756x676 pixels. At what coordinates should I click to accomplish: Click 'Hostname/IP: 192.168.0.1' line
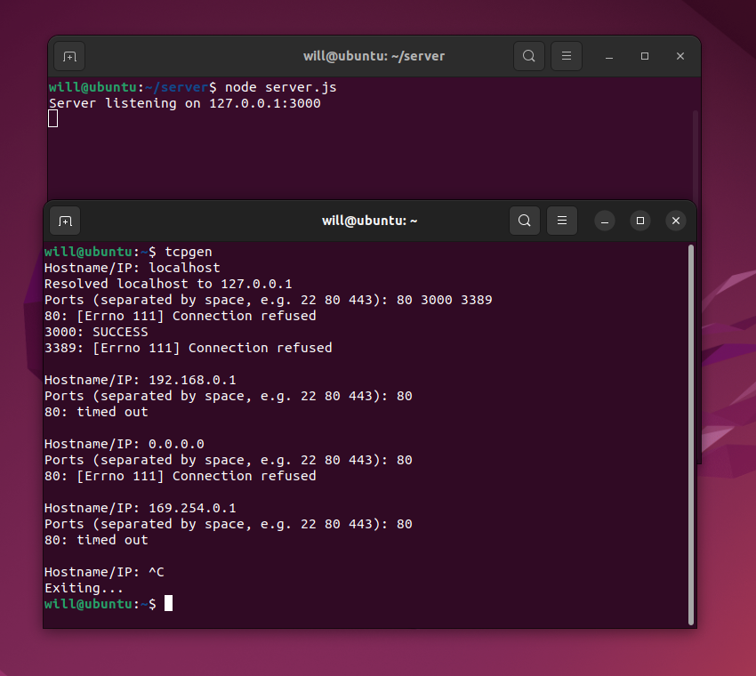tap(141, 380)
